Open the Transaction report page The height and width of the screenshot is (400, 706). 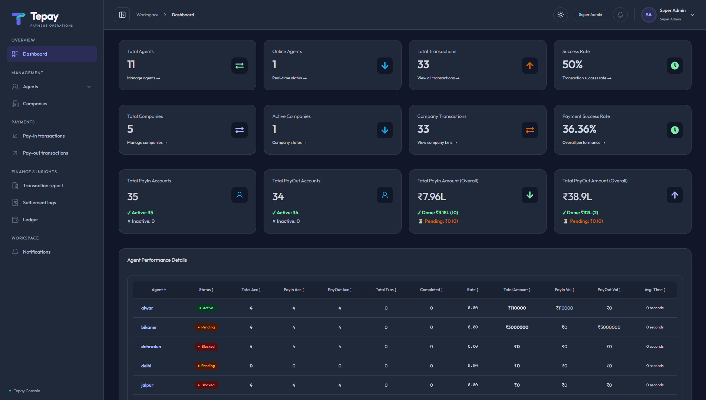52,186
